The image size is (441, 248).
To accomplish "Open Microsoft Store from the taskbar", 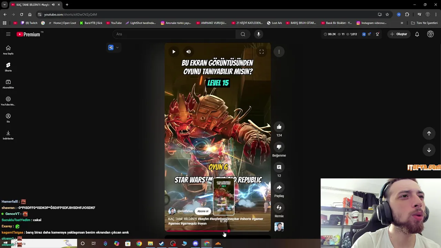I will [x=128, y=244].
